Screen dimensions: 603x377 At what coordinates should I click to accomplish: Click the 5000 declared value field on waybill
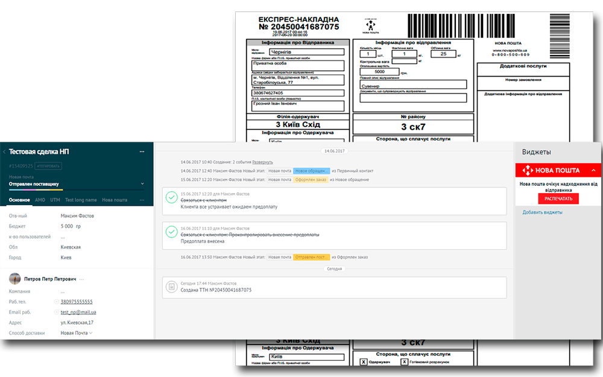point(379,72)
